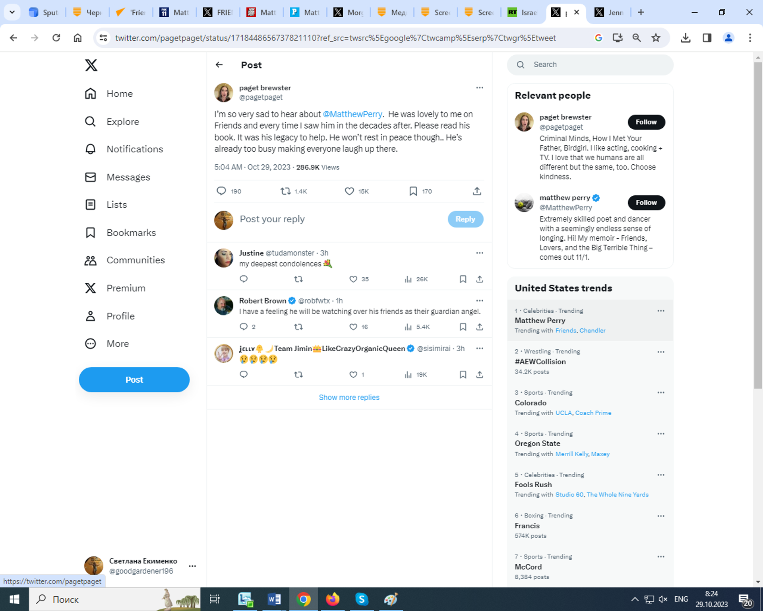This screenshot has height=611, width=763.
Task: Repost Robert Brown's reply
Action: [x=298, y=327]
